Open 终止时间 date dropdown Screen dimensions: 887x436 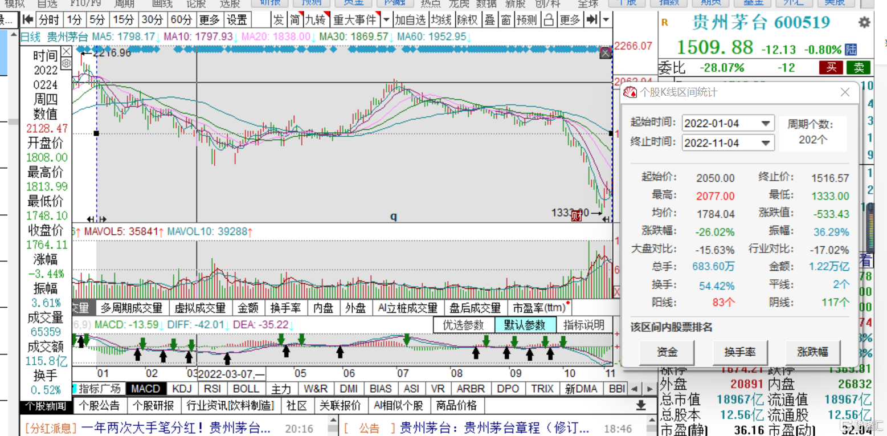[x=766, y=142]
